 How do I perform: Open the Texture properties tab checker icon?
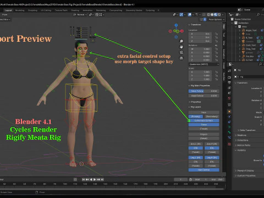tap(229, 144)
